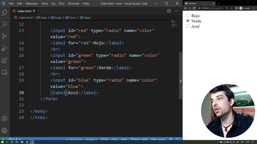Open the Manage gear menu

(4, 130)
